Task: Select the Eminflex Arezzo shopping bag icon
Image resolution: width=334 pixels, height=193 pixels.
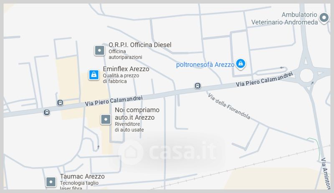Action: [x=94, y=75]
